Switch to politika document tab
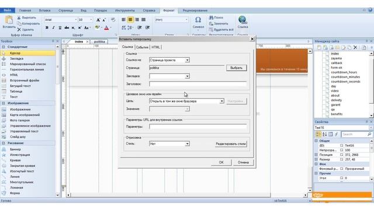The width and height of the screenshot is (374, 210). (99, 41)
